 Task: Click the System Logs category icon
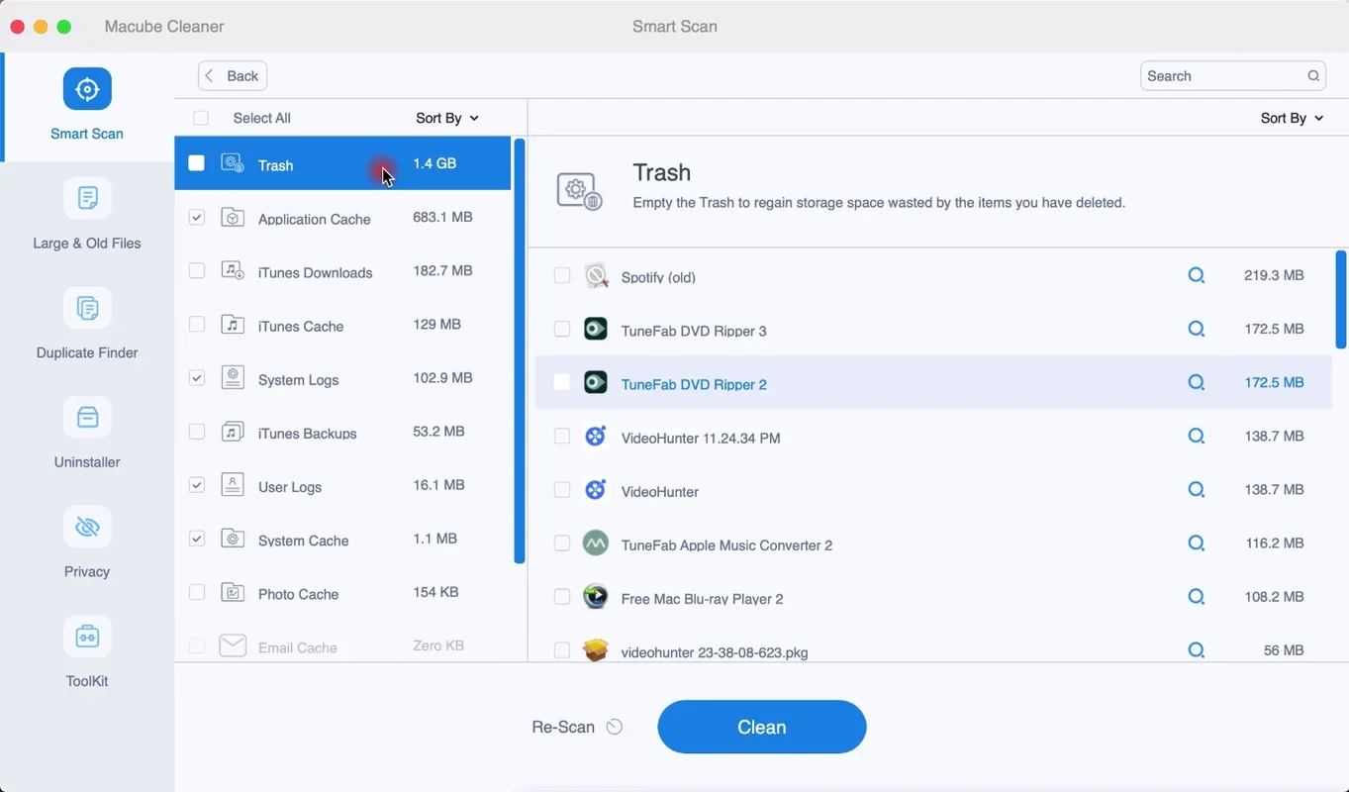(x=233, y=378)
